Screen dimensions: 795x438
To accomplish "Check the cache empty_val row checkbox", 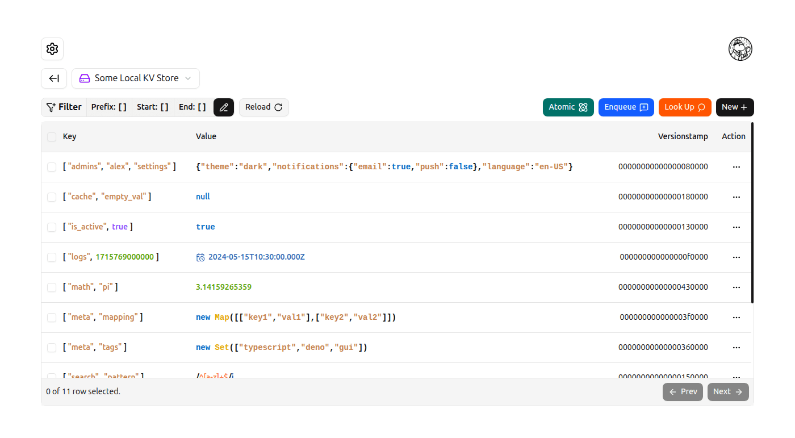I will tap(52, 197).
